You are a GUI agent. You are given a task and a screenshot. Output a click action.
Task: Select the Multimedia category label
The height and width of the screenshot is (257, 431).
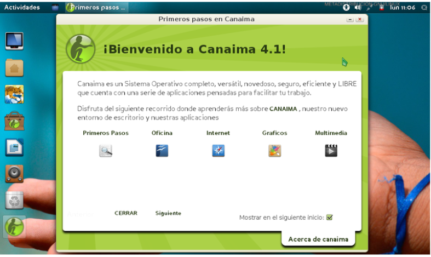[x=331, y=133]
